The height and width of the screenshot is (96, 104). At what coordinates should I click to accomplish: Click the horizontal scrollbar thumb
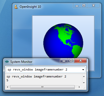point(42,87)
